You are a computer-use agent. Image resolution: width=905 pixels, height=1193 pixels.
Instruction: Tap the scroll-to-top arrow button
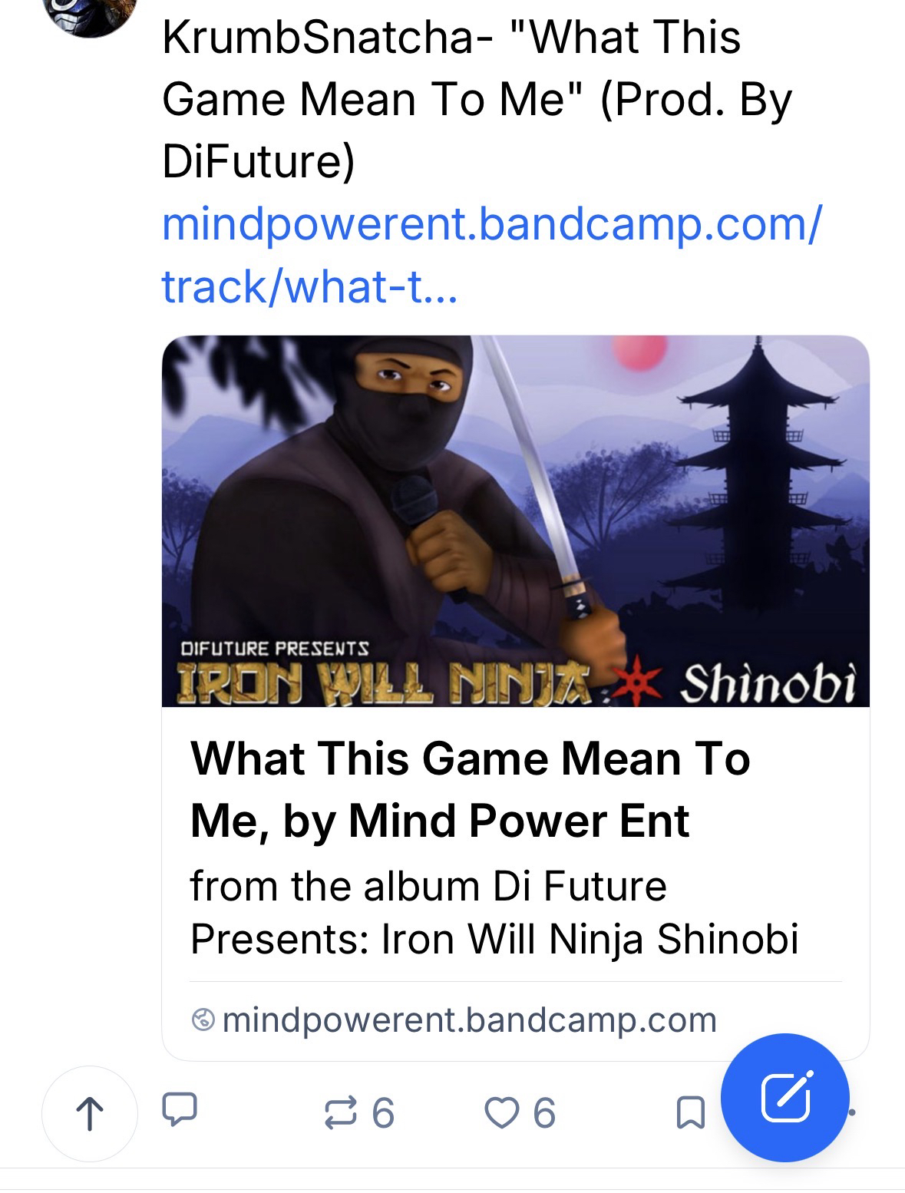click(x=90, y=1114)
